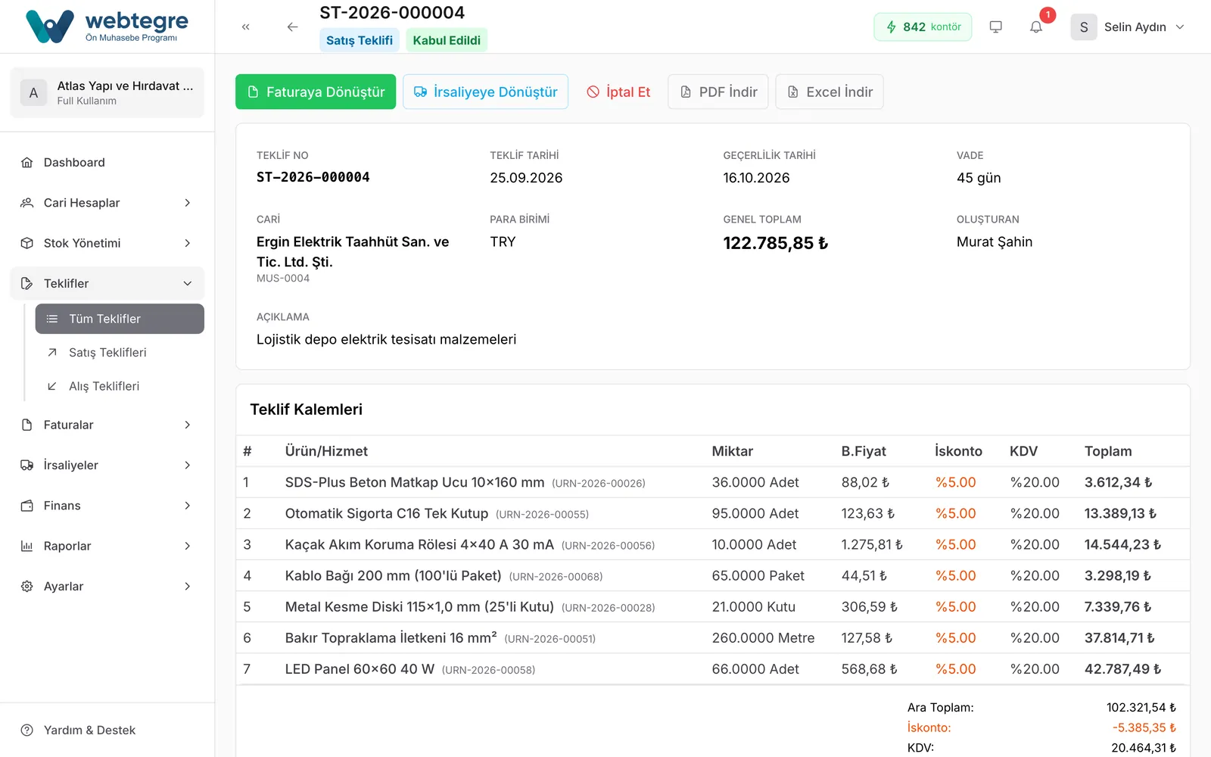1211x757 pixels.
Task: Click İrsaliyeye Dönüştür button
Action: [x=485, y=92]
